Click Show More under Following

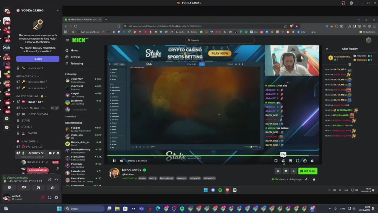[x=71, y=117]
